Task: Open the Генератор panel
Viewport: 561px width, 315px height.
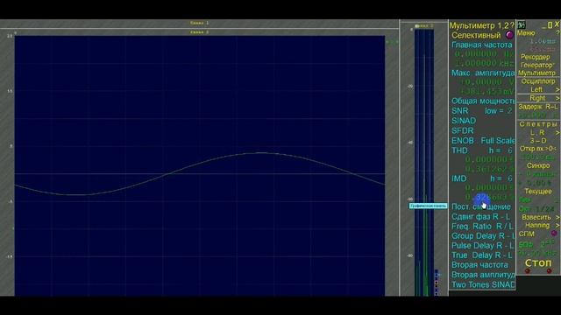Action: point(536,65)
